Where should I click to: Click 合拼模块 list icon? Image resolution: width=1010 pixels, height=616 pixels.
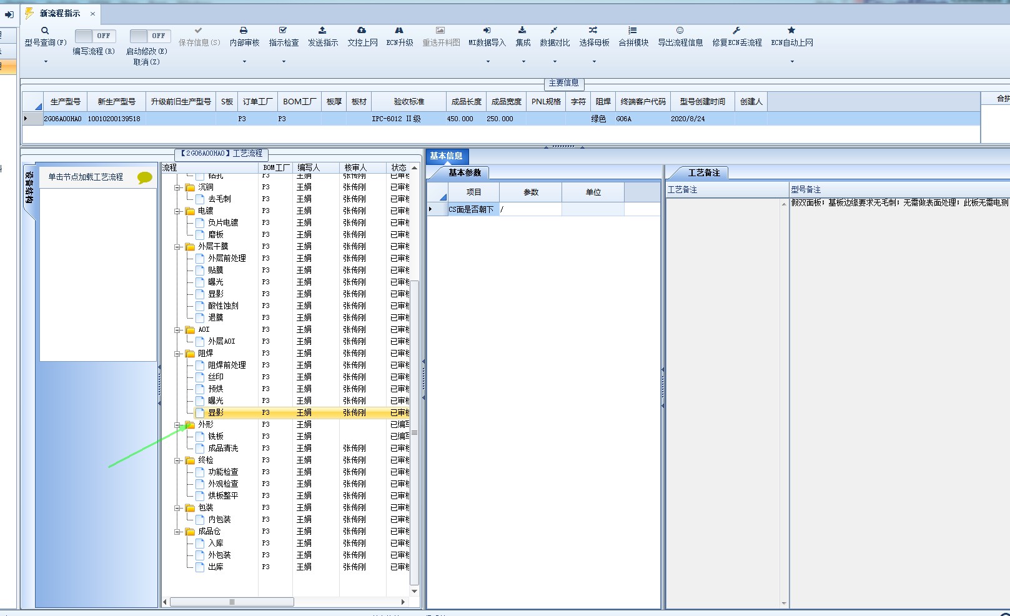[633, 30]
